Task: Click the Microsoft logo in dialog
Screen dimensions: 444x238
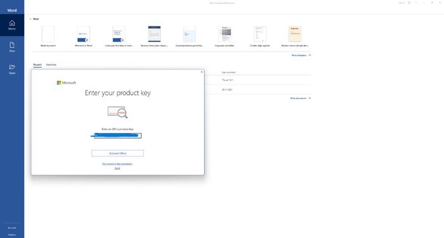Action: 66,83
